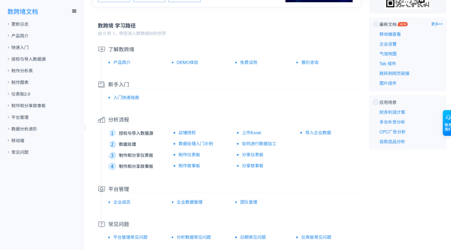Screen dimensions: 451x250
Task: Open the 气泡地图 document link
Action: [x=388, y=54]
